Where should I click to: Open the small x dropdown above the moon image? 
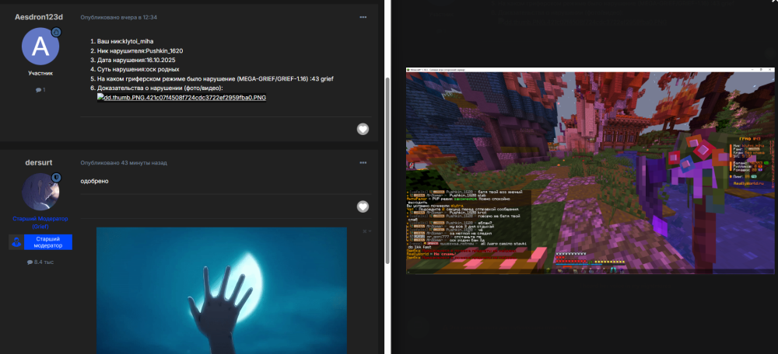pos(366,231)
